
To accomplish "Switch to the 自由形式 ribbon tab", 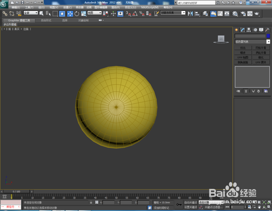I will (x=46, y=20).
